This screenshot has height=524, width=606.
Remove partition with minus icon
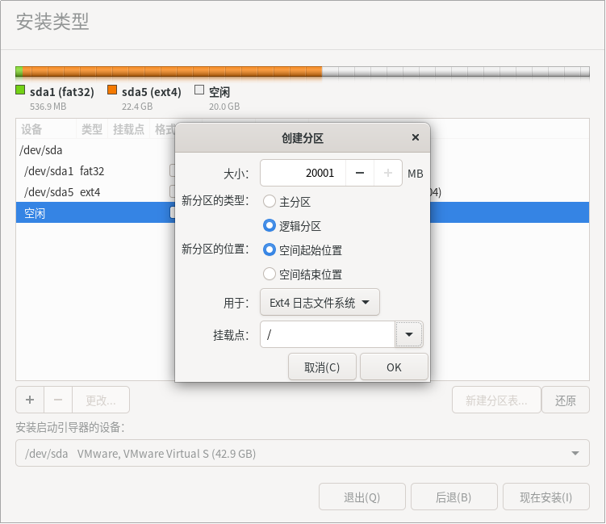(58, 400)
